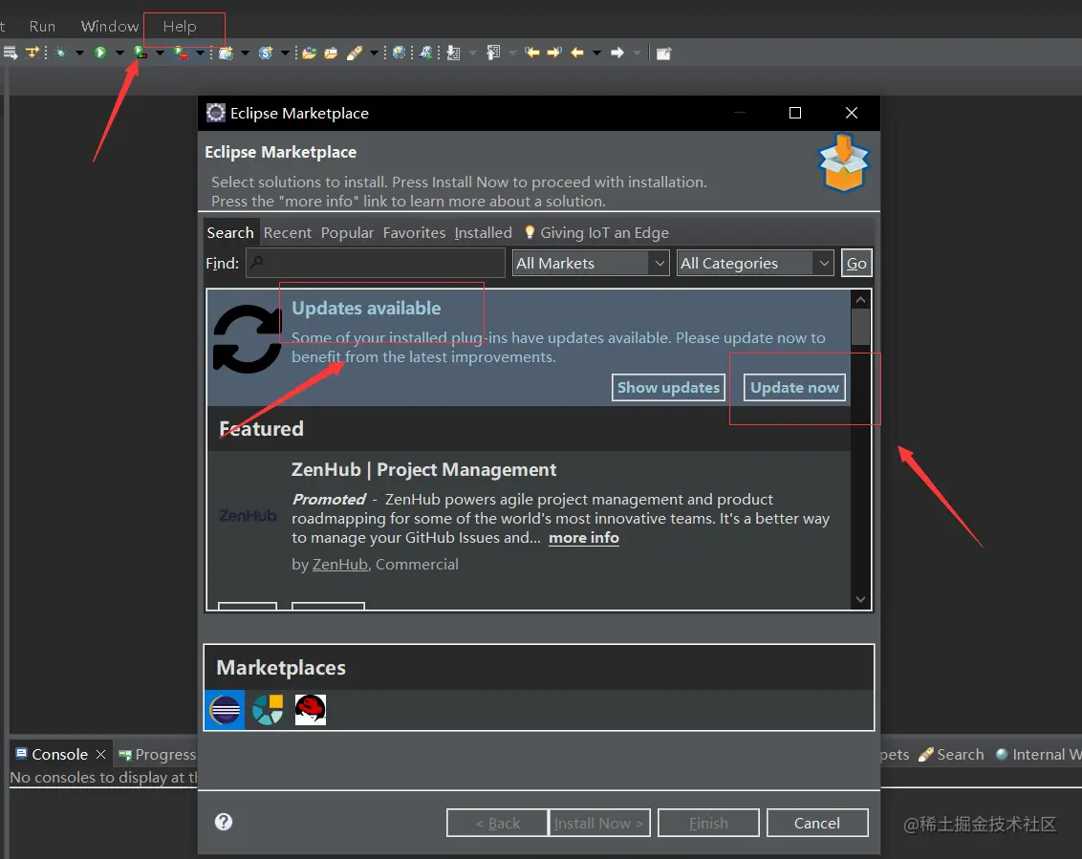This screenshot has height=859, width=1082.
Task: Switch to the Recent tab
Action: pyautogui.click(x=287, y=232)
